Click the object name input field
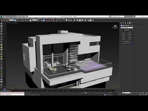This screenshot has height=111, width=148. click(x=126, y=43)
